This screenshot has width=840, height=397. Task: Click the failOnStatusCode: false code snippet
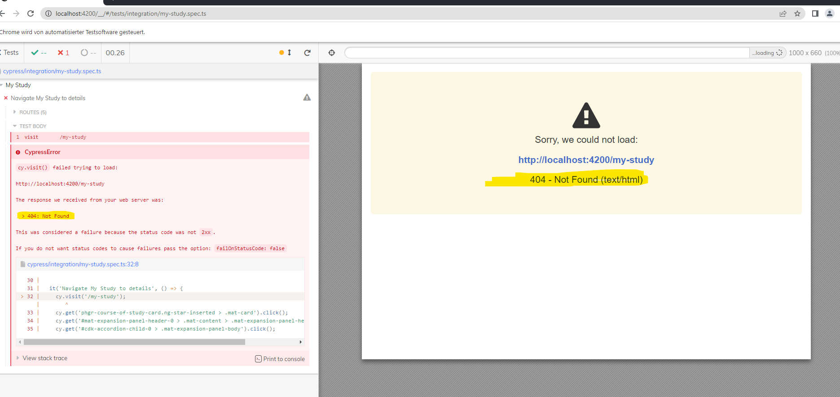(251, 248)
